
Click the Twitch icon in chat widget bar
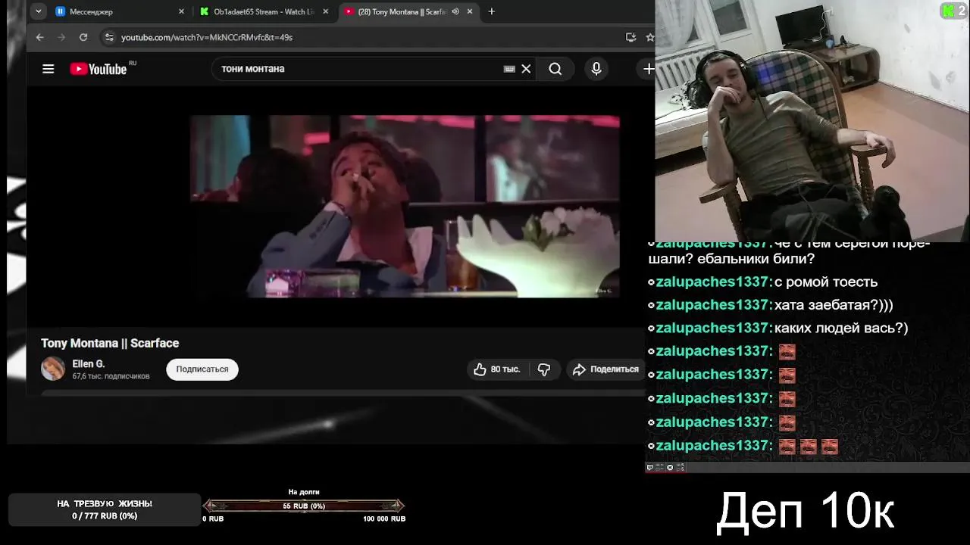tap(649, 467)
